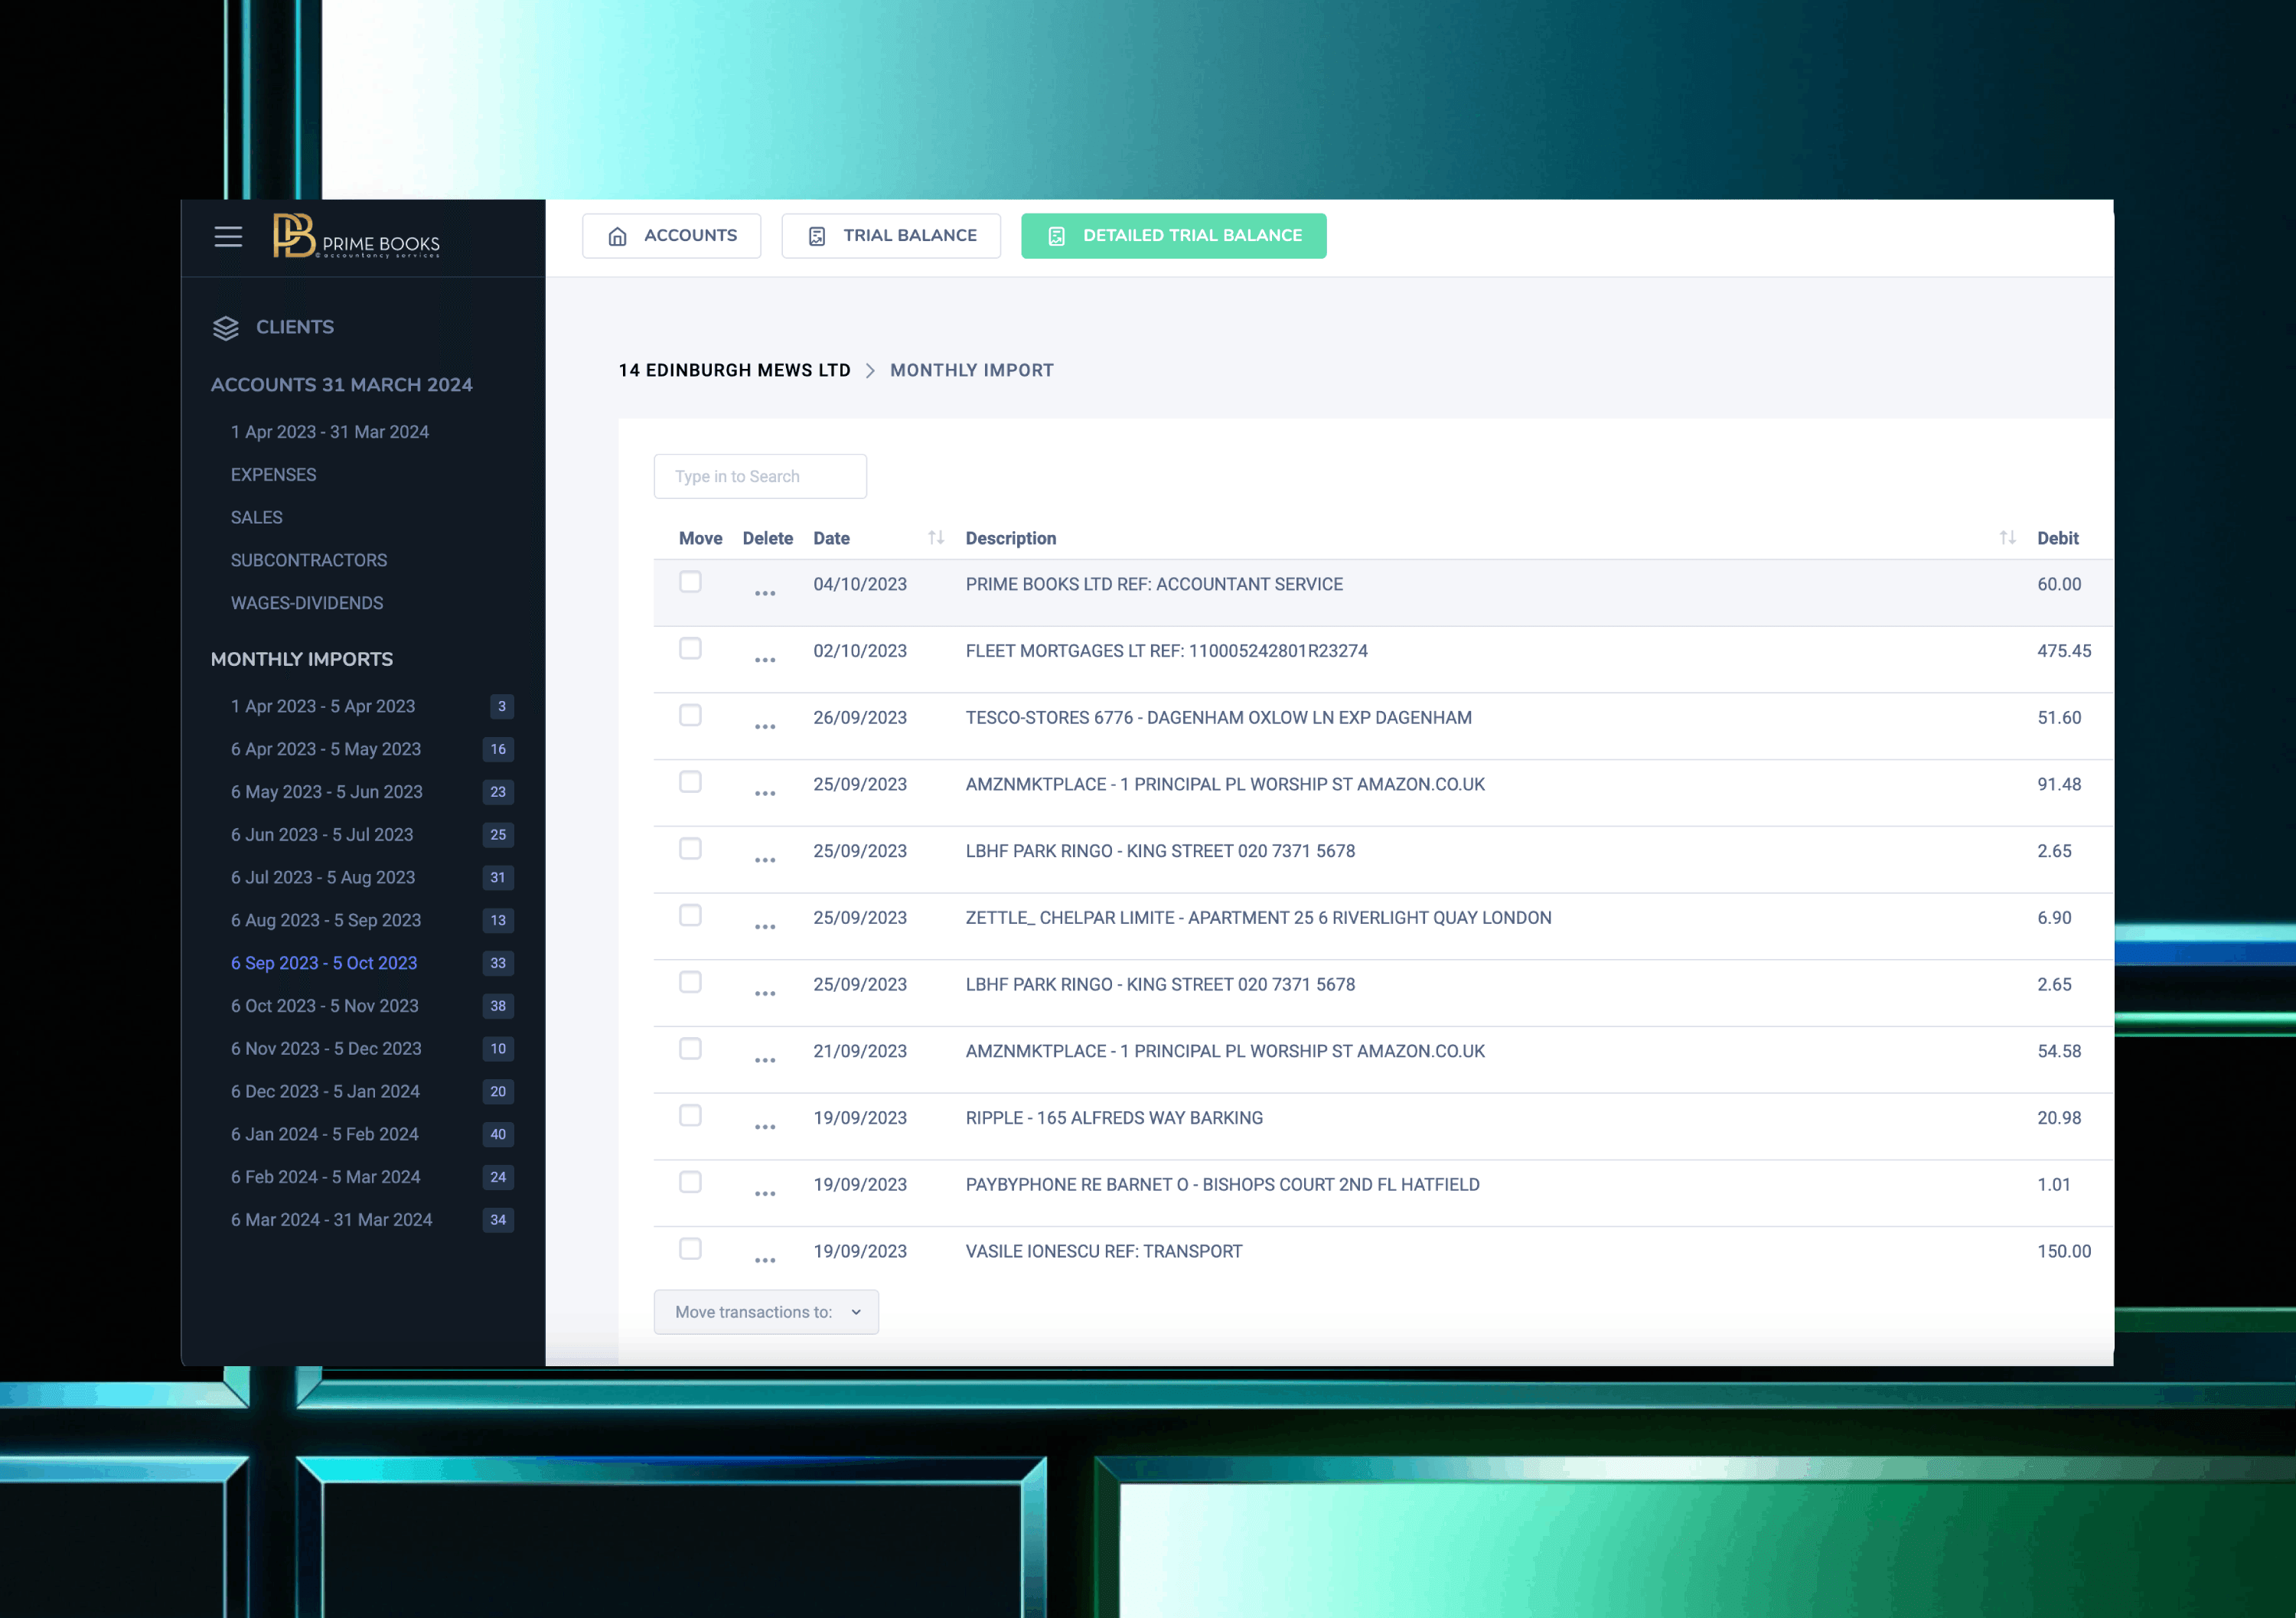The width and height of the screenshot is (2296, 1618).
Task: Open delete dots for RIPPLE row
Action: click(765, 1127)
